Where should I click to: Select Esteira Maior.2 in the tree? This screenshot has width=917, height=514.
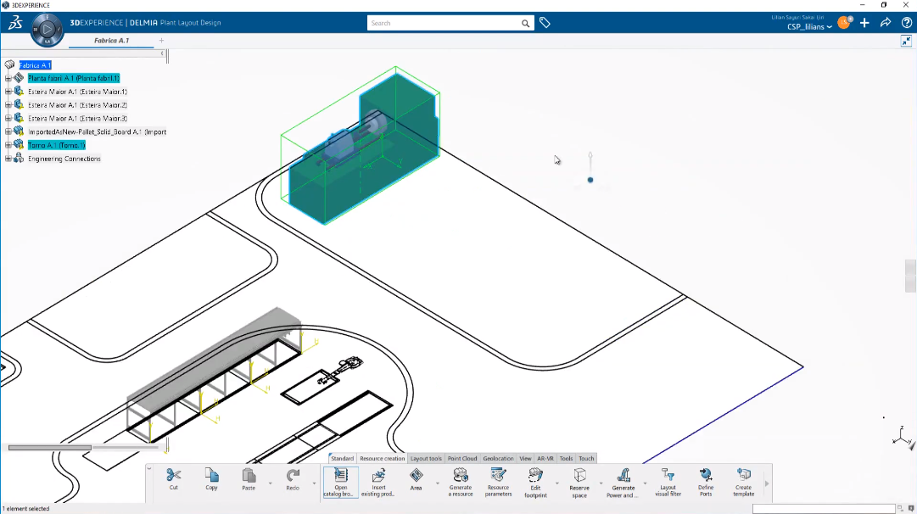77,105
